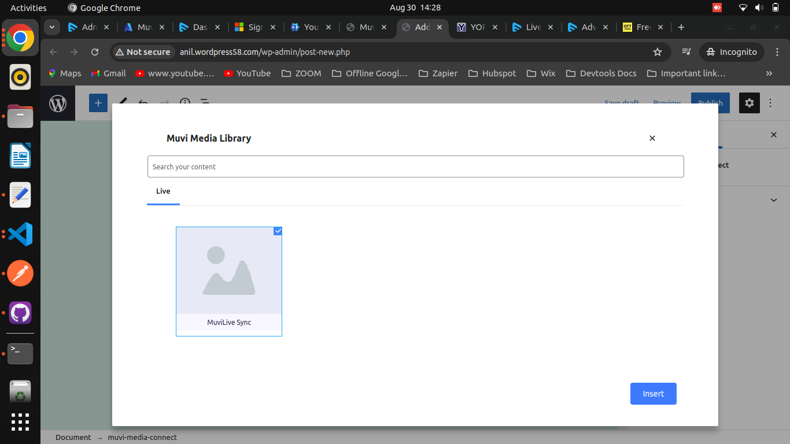Open the www.youtube bookmark

[175, 73]
